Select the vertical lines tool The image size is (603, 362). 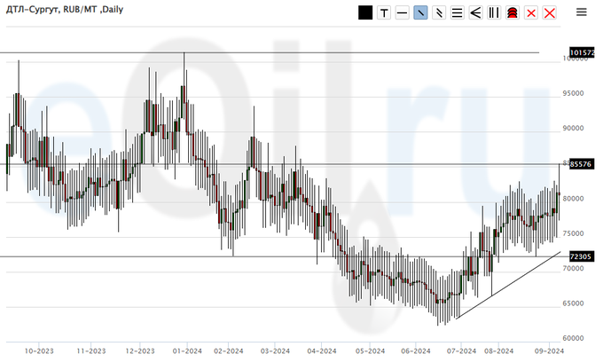tap(494, 12)
